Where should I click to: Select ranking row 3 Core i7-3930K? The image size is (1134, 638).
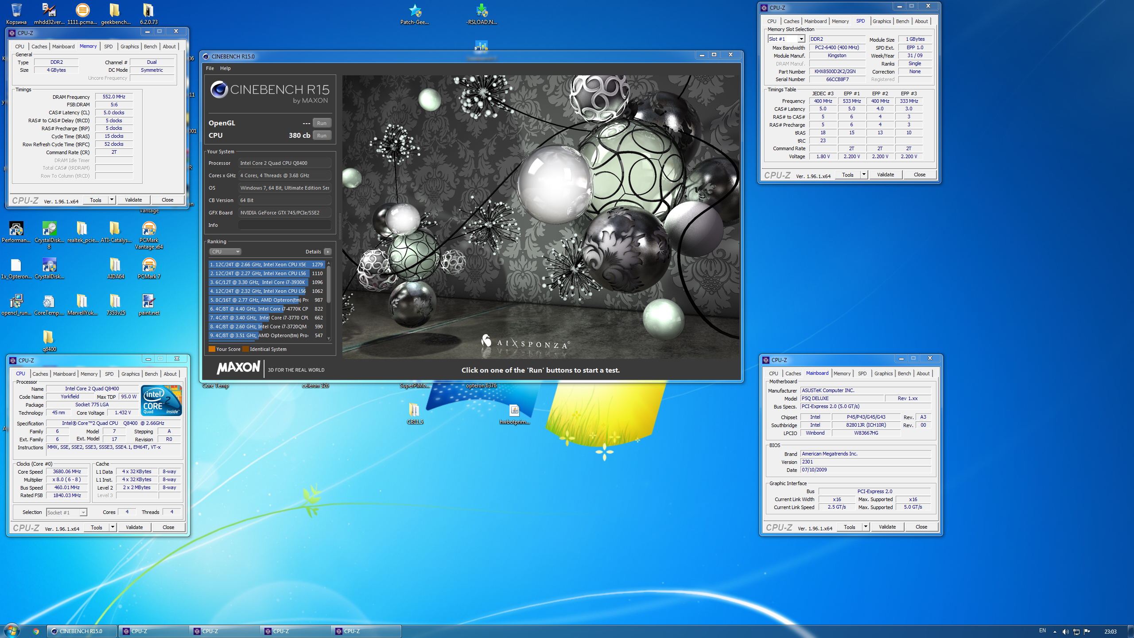pyautogui.click(x=267, y=282)
